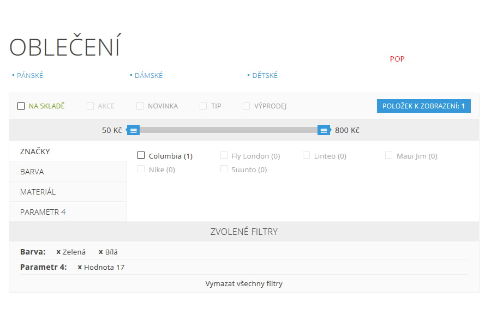The height and width of the screenshot is (327, 491).
Task: Check the Columbia (1) brand checkbox
Action: pos(141,155)
